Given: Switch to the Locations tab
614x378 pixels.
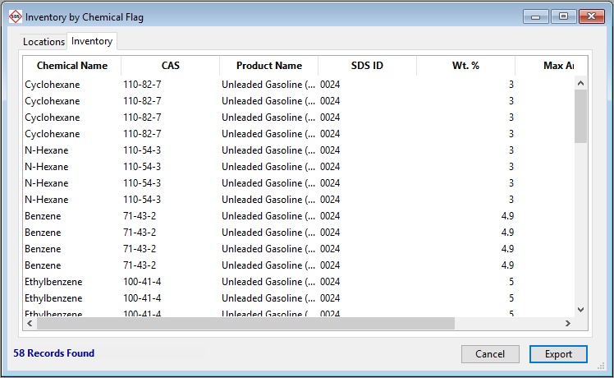Looking at the screenshot, I should (x=44, y=42).
